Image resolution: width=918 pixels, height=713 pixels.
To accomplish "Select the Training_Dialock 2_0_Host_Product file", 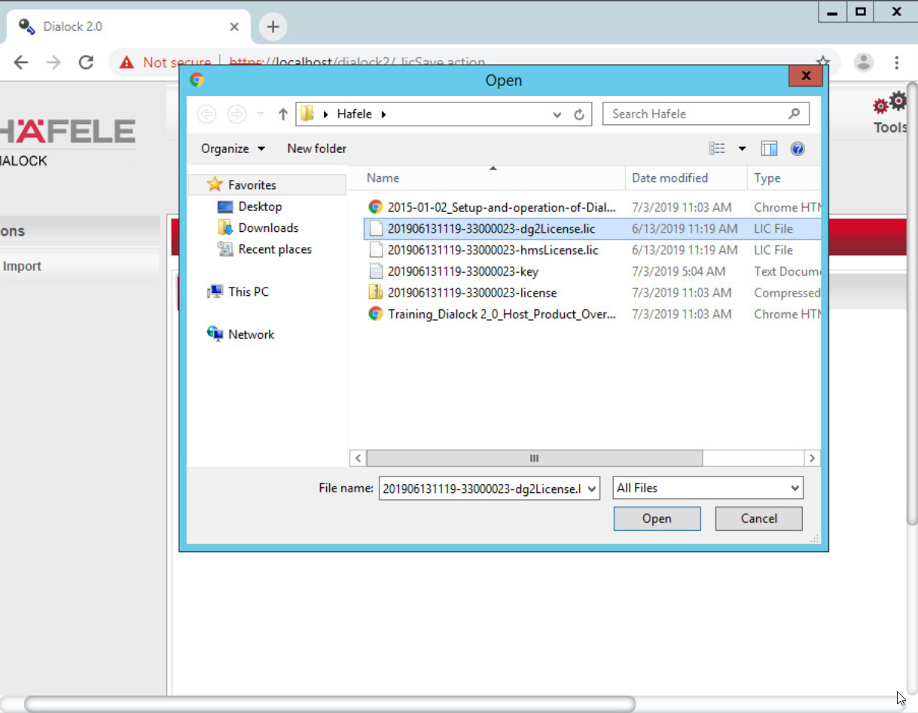I will pyautogui.click(x=502, y=314).
